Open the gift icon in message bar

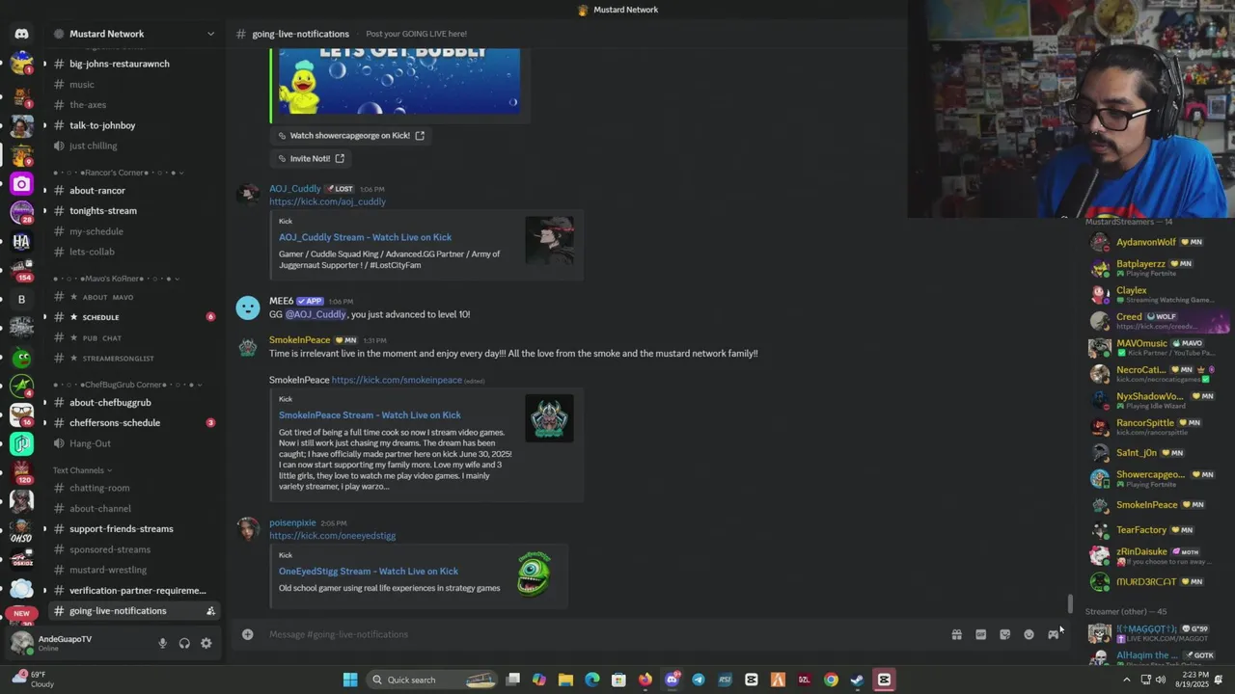(x=956, y=634)
